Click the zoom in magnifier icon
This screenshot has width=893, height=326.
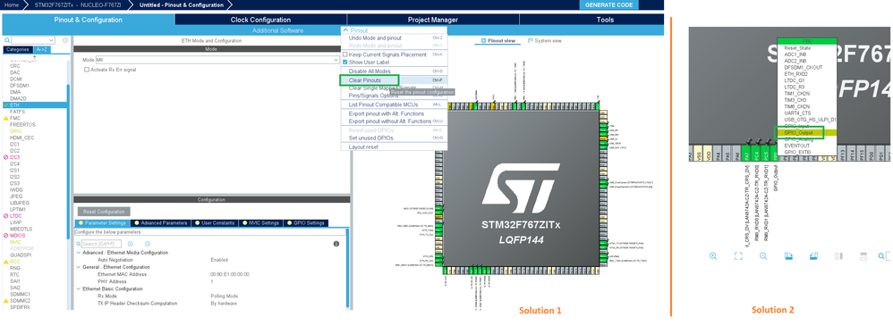(x=713, y=256)
